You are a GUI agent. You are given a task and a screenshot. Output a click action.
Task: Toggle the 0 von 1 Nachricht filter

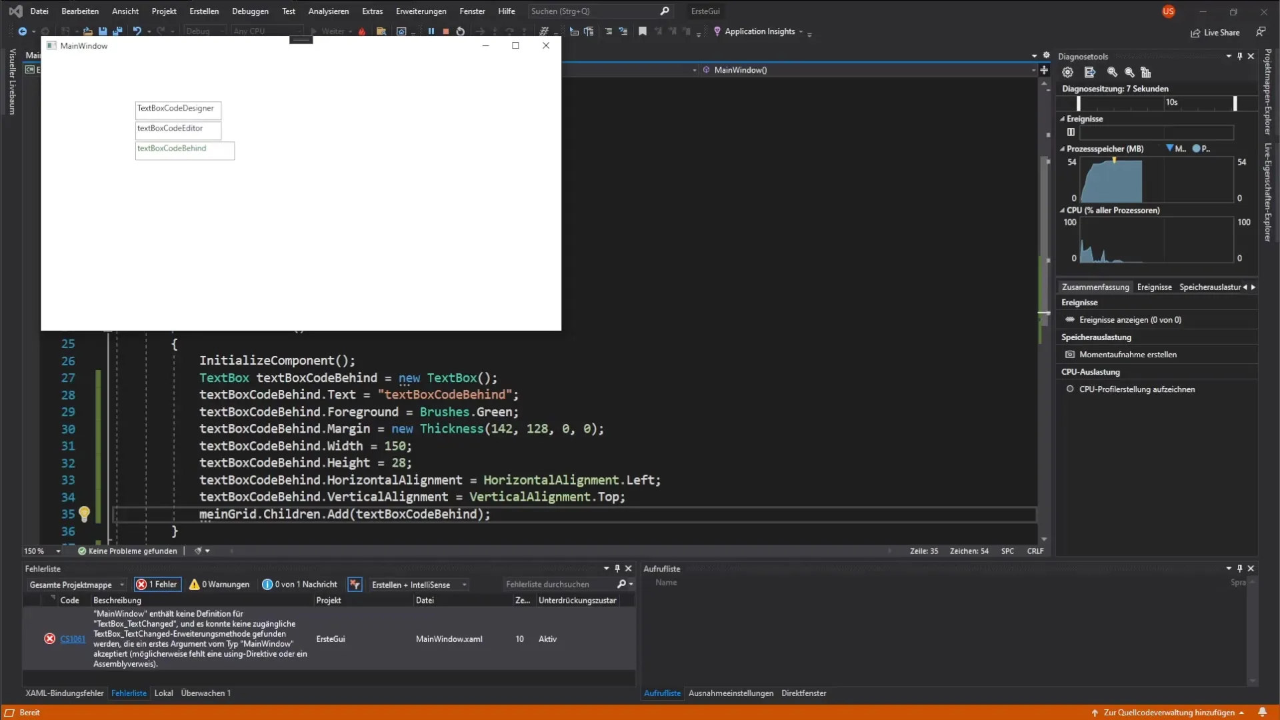pyautogui.click(x=300, y=585)
